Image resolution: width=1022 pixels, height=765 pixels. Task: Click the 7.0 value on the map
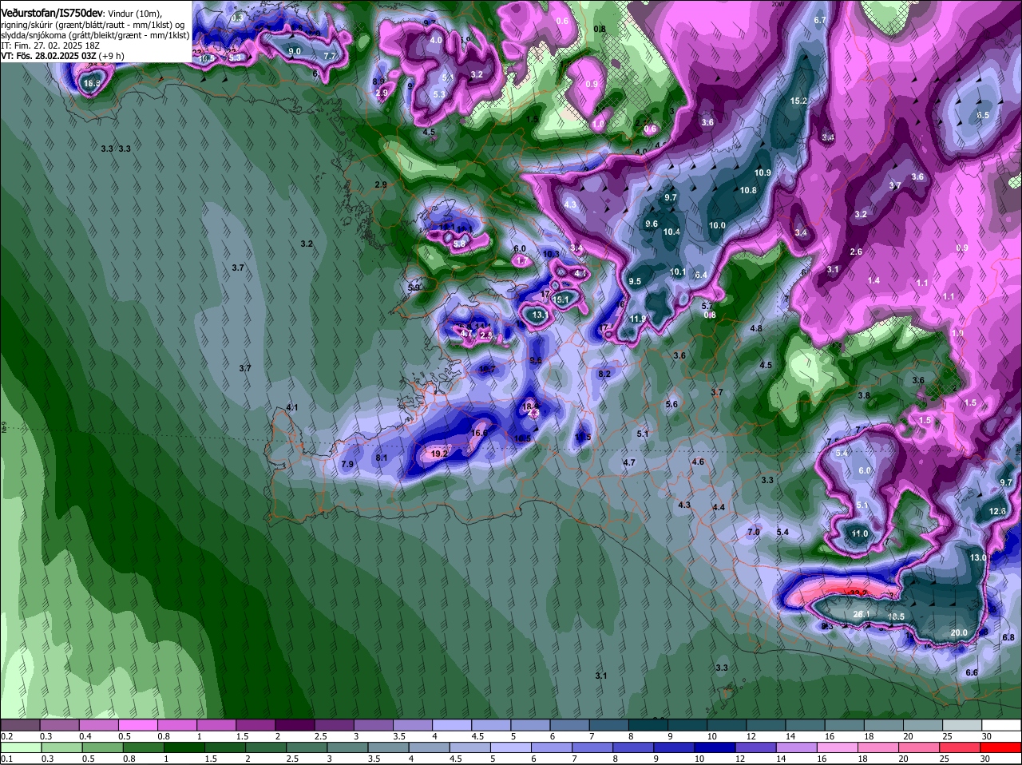pyautogui.click(x=753, y=532)
